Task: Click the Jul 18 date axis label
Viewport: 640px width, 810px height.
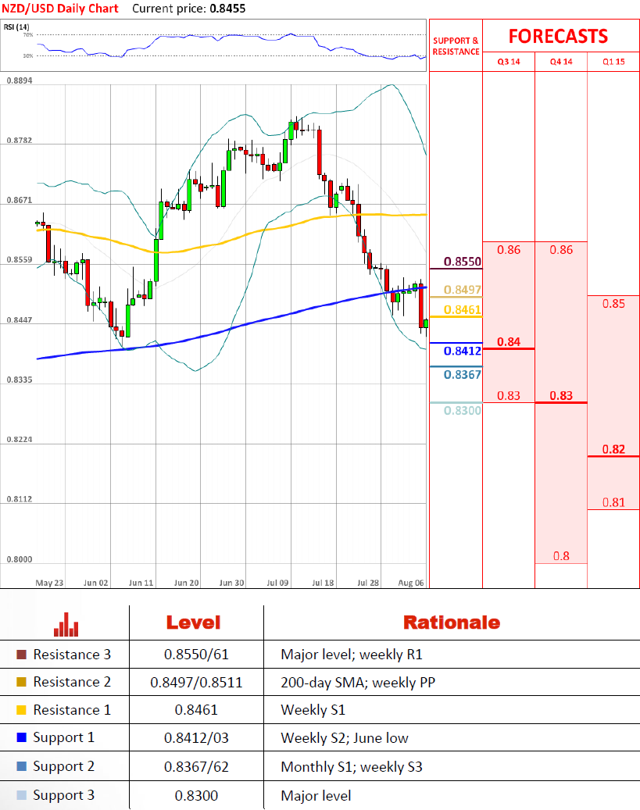Action: pyautogui.click(x=324, y=583)
